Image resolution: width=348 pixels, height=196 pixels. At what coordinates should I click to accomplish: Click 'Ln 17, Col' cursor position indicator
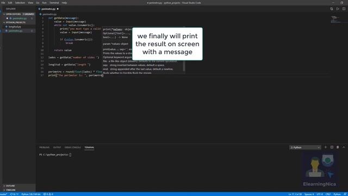295,194
